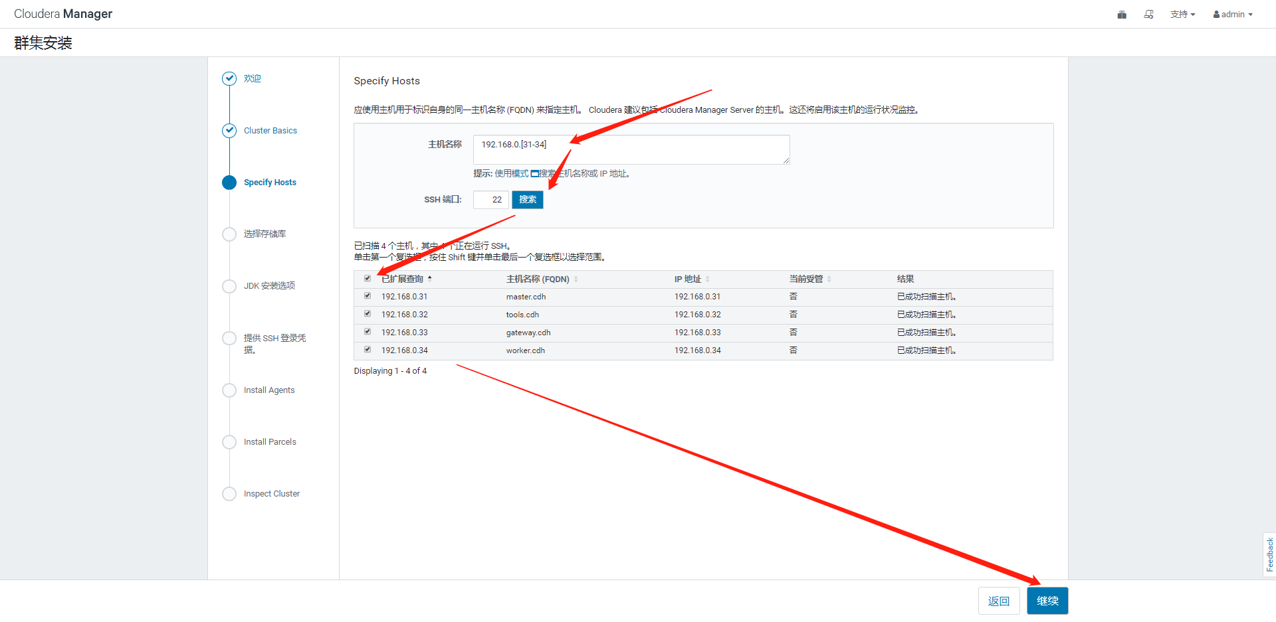Select the Install Parcels wizard step label
The height and width of the screenshot is (622, 1276).
[270, 442]
